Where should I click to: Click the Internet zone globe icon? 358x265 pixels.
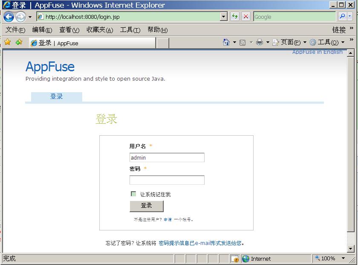(x=245, y=259)
